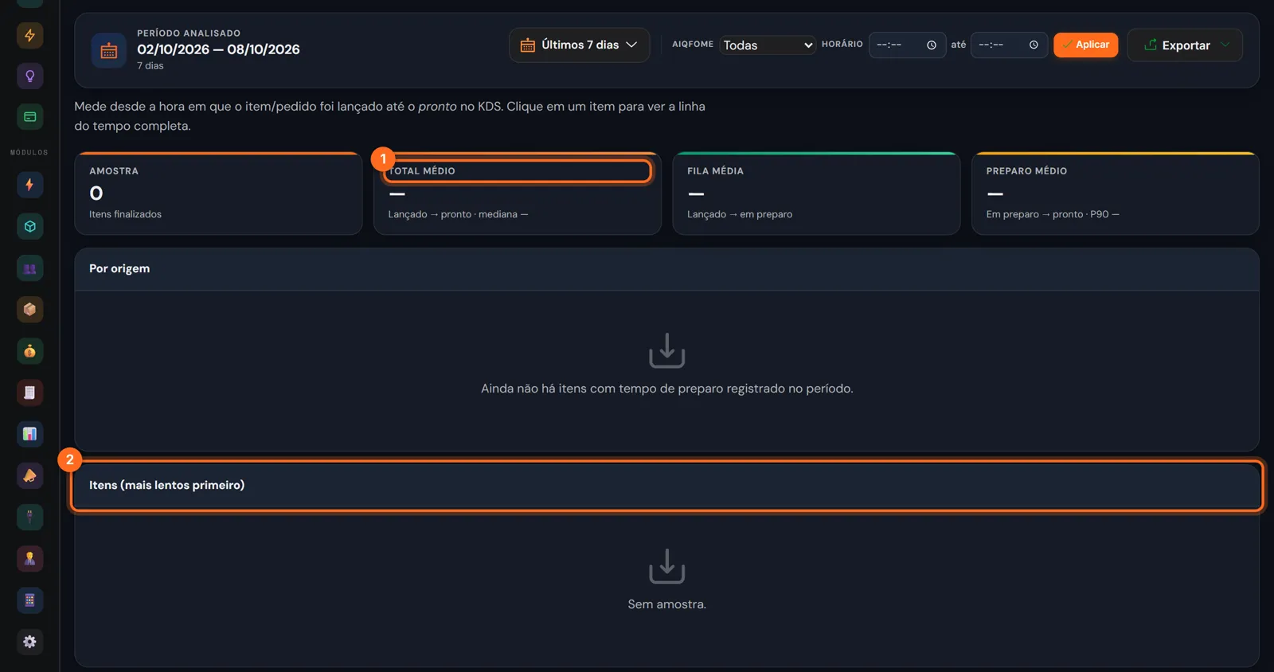Click the Sem amostra. empty-state message
1274x672 pixels.
(666, 604)
